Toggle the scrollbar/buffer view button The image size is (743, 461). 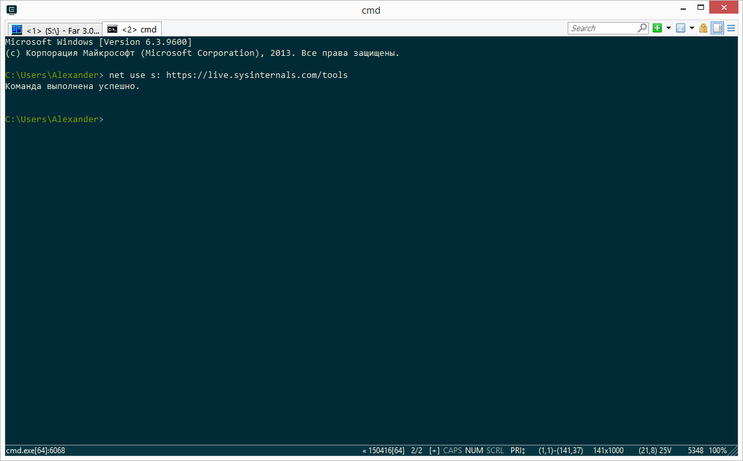718,28
